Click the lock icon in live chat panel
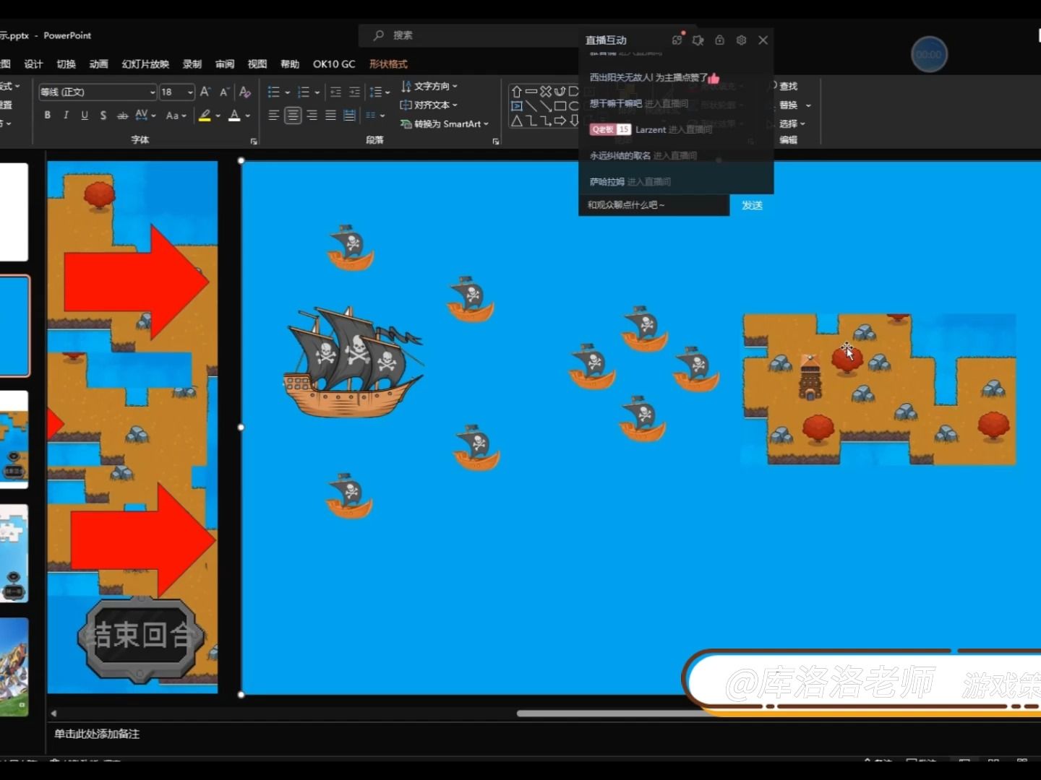The image size is (1041, 780). coord(719,40)
